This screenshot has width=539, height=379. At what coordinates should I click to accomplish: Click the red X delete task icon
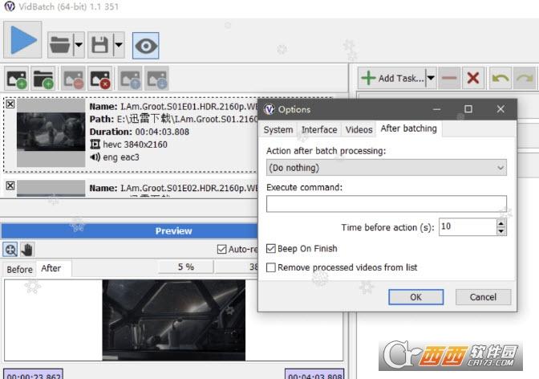(x=473, y=78)
